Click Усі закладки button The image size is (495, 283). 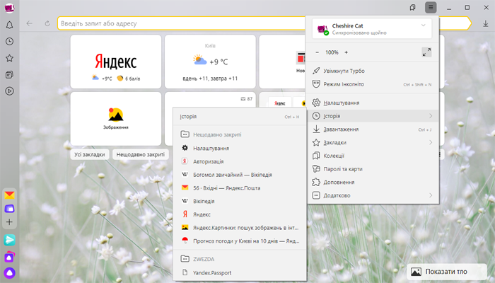pos(90,154)
